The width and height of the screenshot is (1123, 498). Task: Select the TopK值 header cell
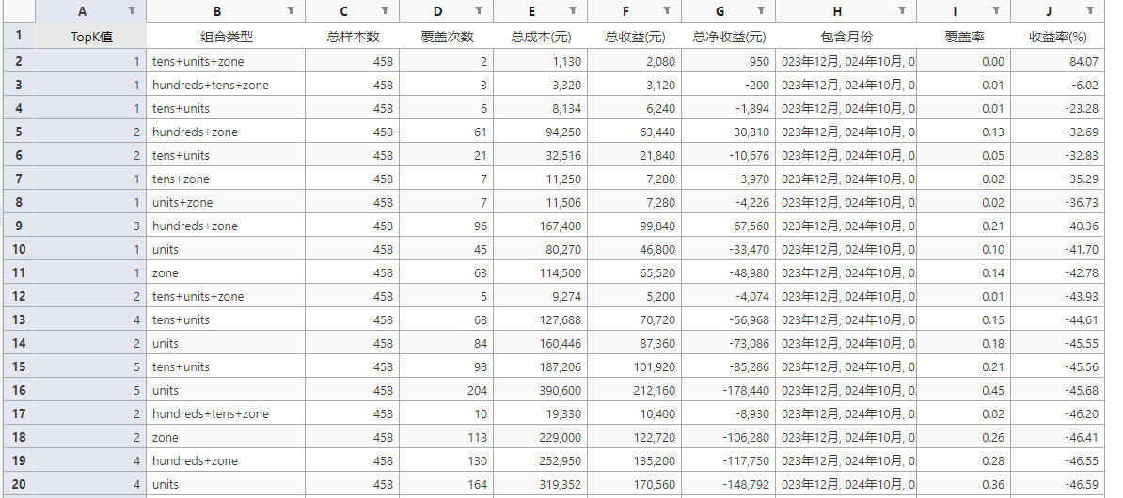(x=91, y=37)
